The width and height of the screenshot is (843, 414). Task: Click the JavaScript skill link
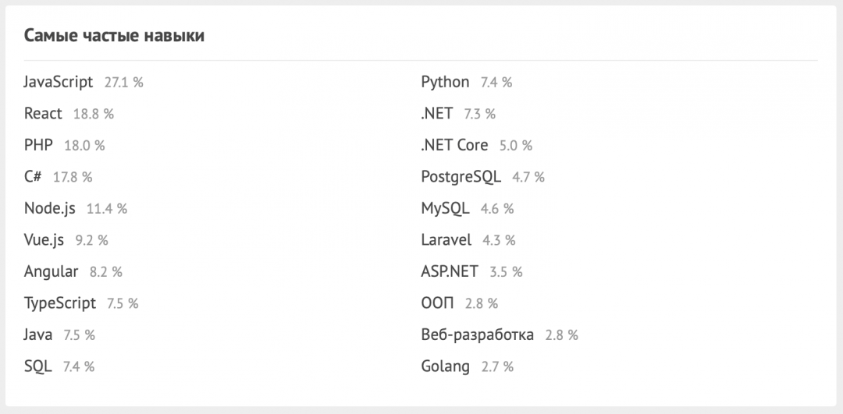pos(59,82)
